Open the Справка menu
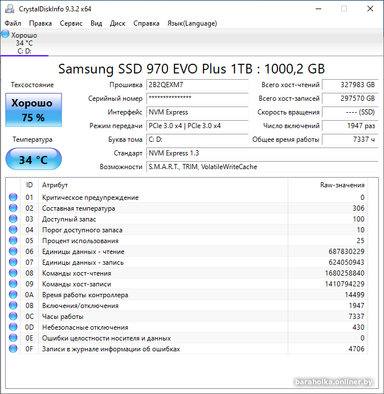The height and width of the screenshot is (394, 384). 146,23
